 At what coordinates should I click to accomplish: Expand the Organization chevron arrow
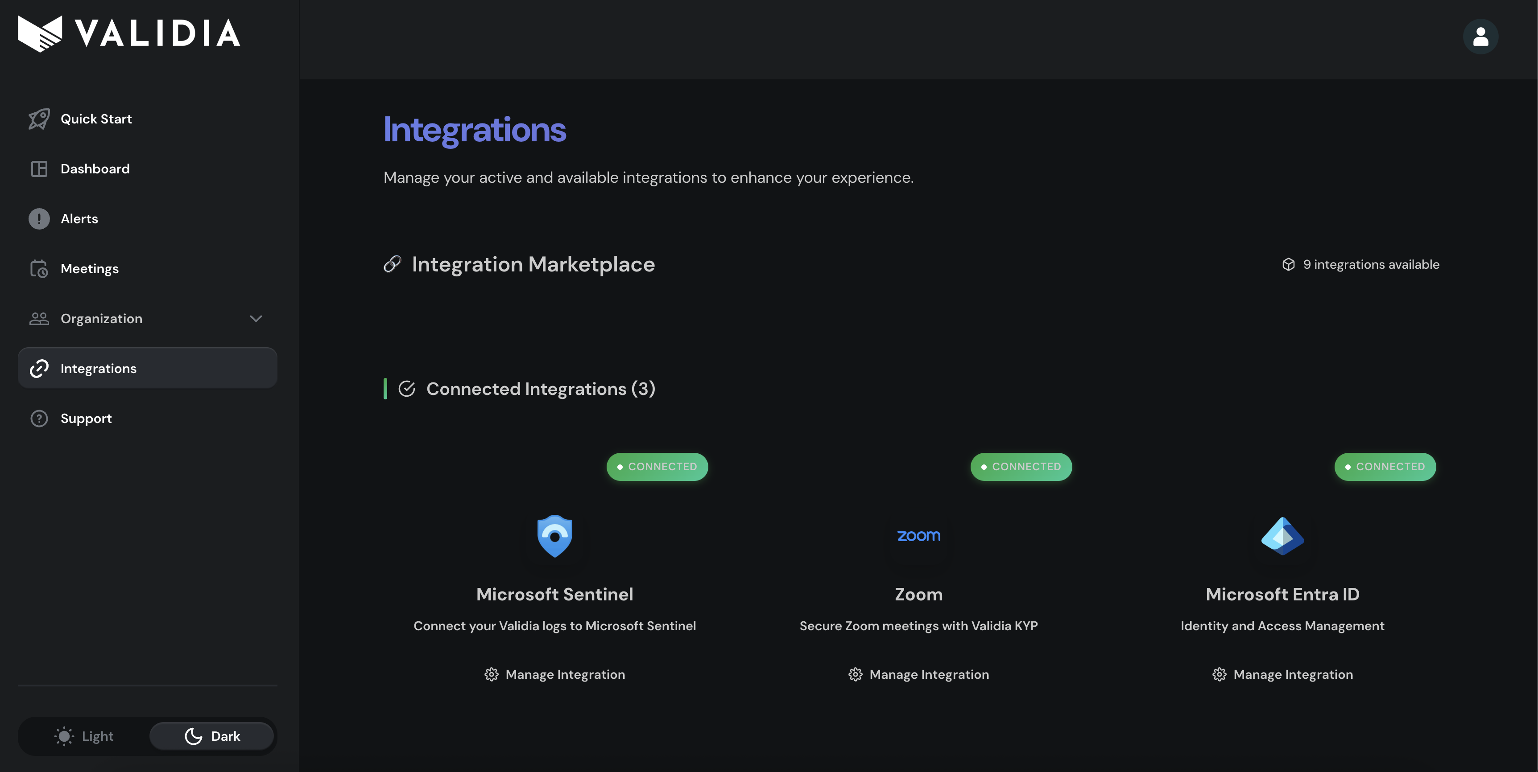pos(256,319)
